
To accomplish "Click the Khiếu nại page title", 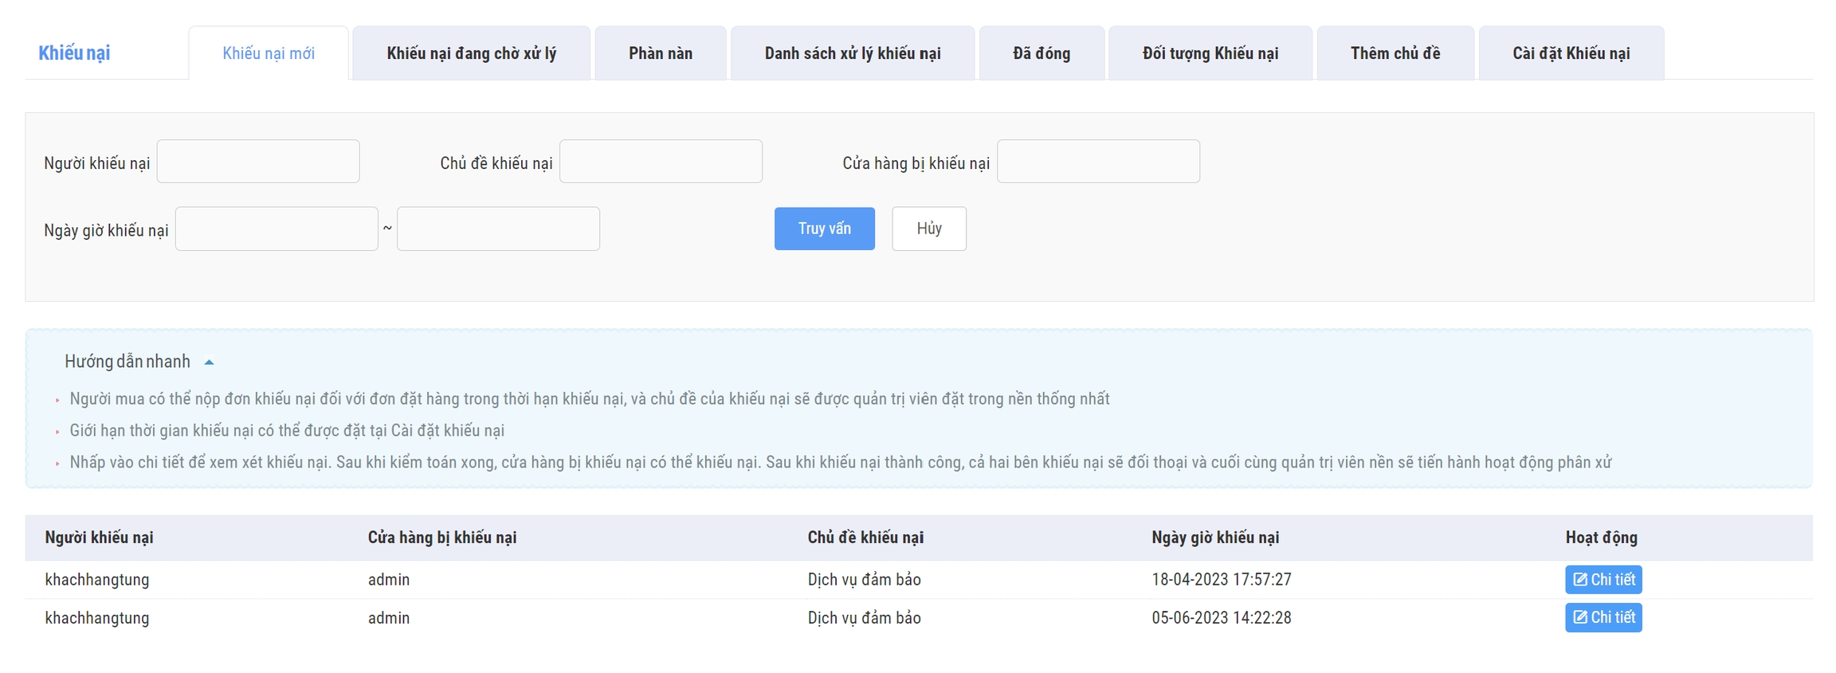I will [x=74, y=53].
